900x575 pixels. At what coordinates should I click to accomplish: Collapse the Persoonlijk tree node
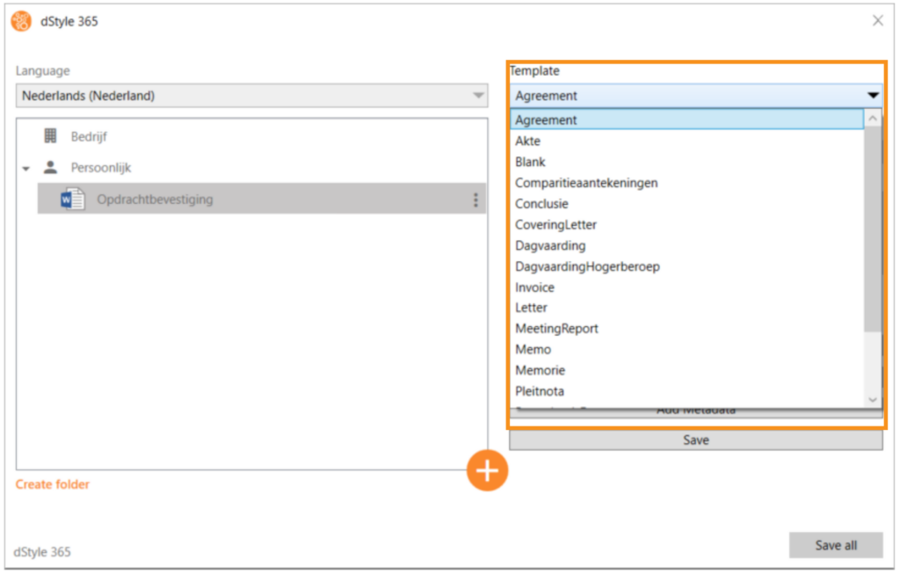(x=25, y=169)
